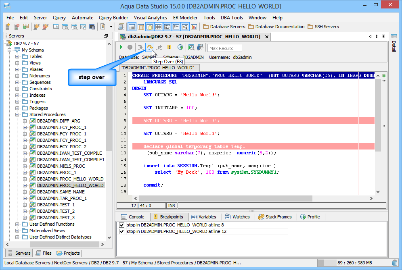The image size is (402, 270).
Task: Expand the Tables tree node
Action: (x=17, y=56)
